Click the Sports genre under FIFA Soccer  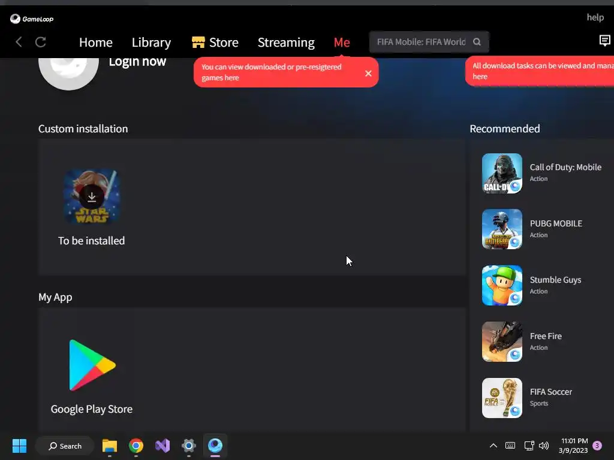(539, 403)
